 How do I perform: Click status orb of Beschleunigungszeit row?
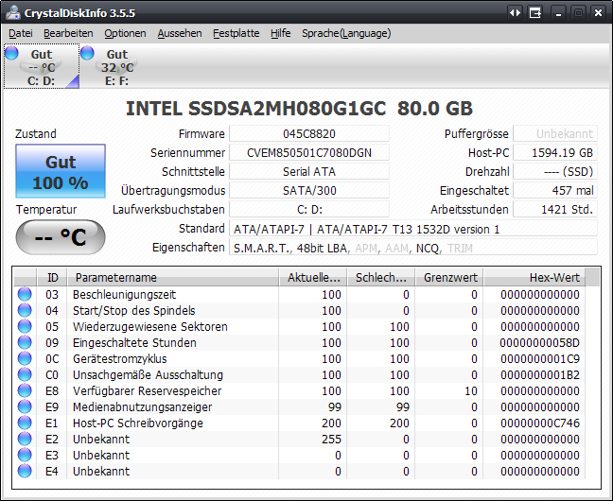(25, 294)
